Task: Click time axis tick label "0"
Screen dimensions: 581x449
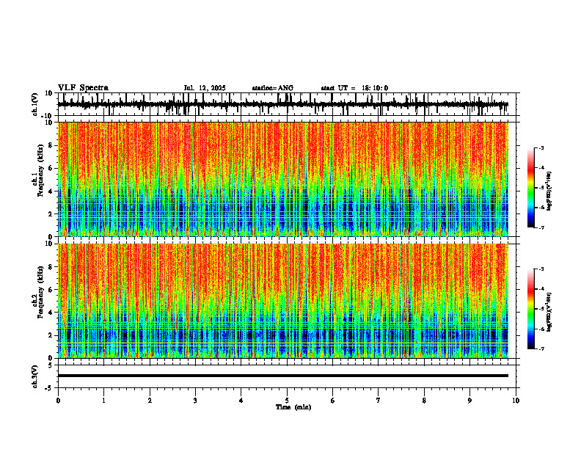Action: (x=58, y=401)
